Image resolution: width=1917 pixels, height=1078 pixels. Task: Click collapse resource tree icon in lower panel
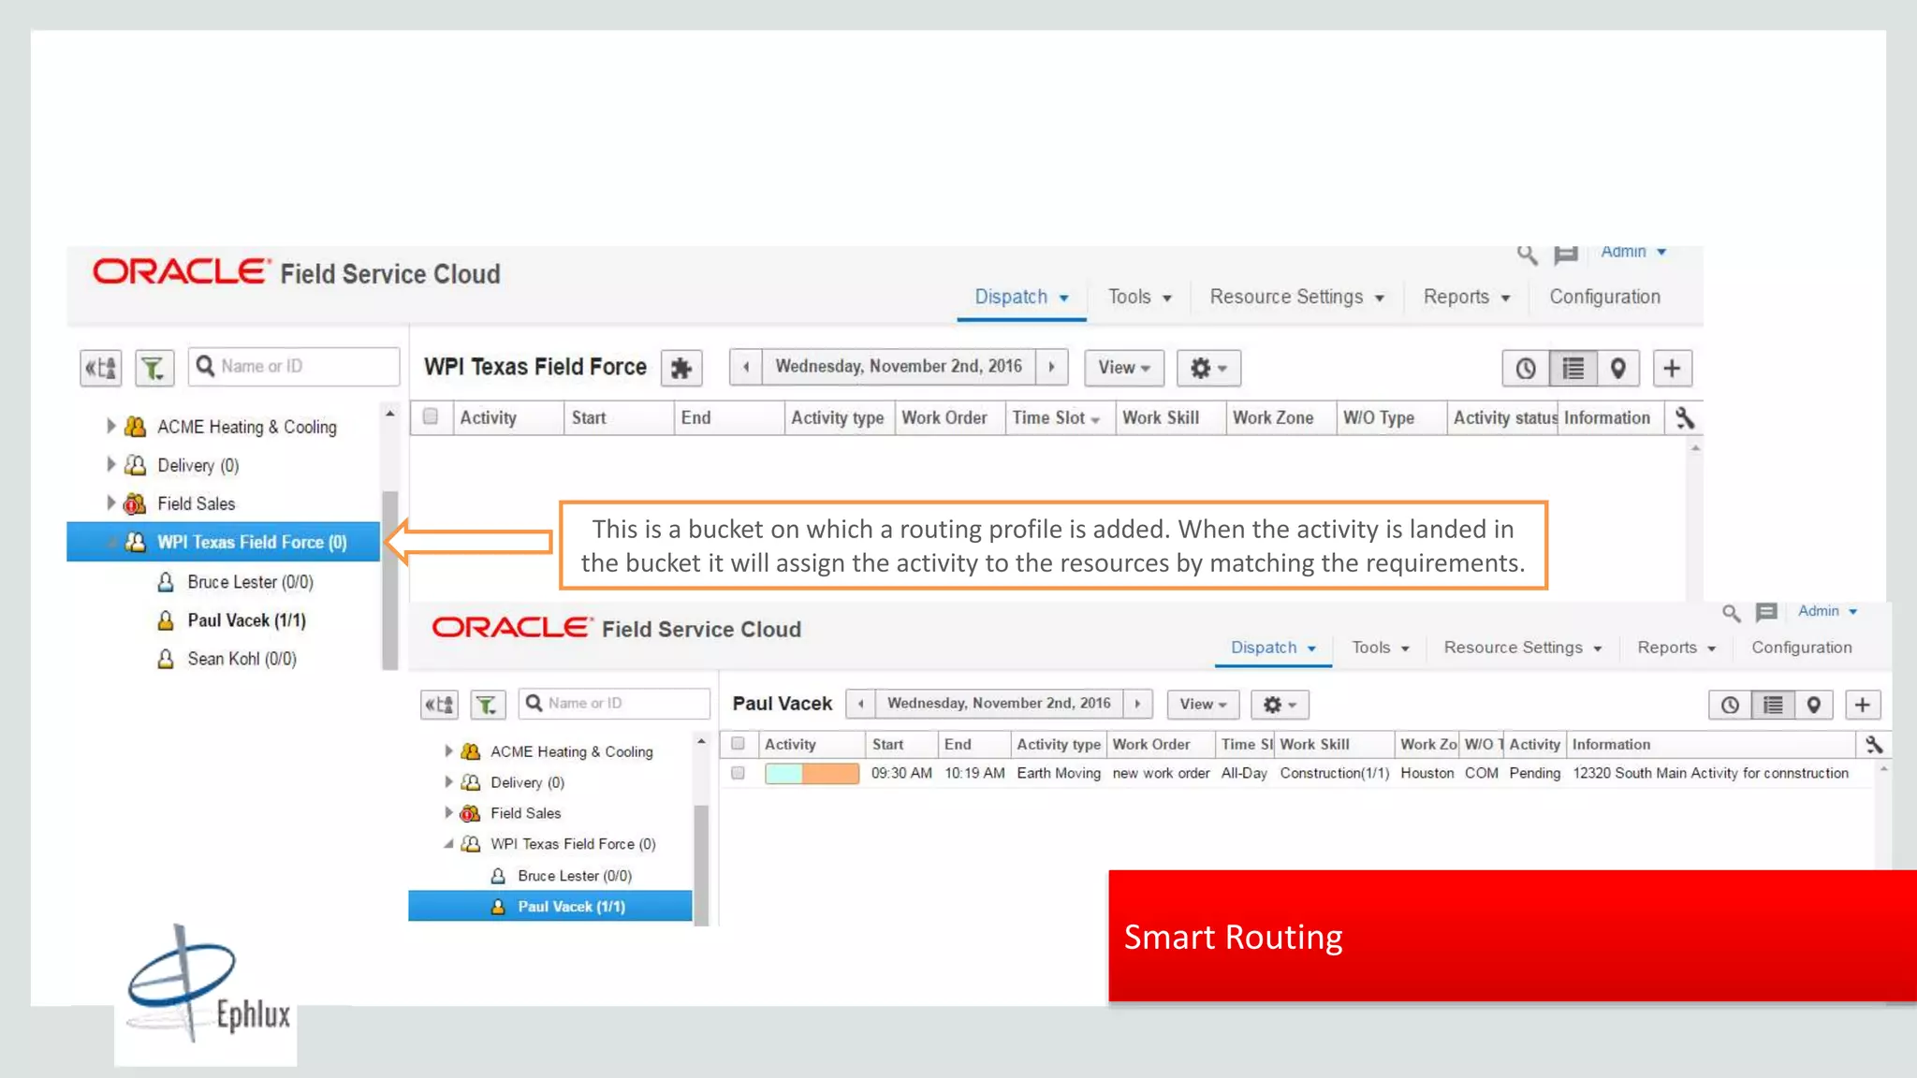[x=439, y=704]
